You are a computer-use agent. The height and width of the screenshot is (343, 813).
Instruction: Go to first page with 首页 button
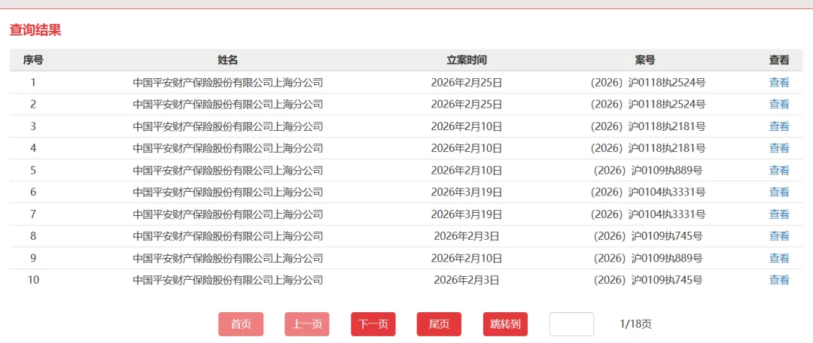[x=241, y=324]
